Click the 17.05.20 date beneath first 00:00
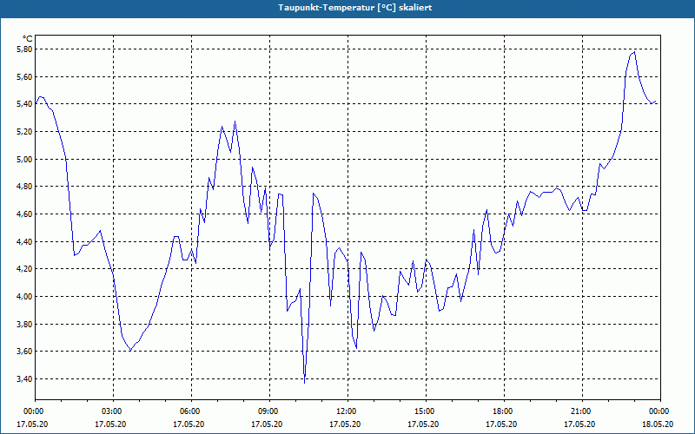Image resolution: width=695 pixels, height=434 pixels. point(32,424)
